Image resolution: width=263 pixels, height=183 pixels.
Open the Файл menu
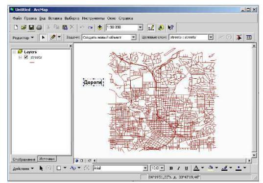coord(17,18)
